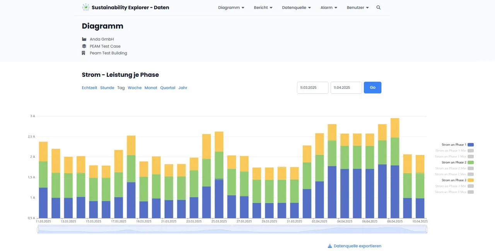Toggle Strom an Phase 1 legend series

coord(454,145)
